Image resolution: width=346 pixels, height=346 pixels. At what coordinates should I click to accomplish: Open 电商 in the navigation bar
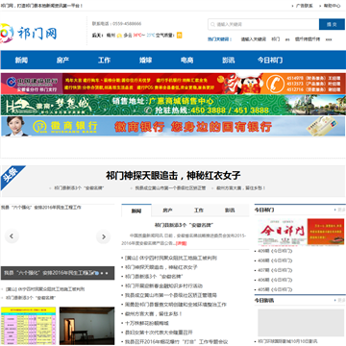(x=186, y=60)
